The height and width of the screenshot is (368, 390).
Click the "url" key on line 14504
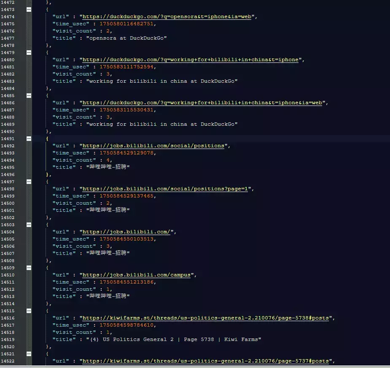(61, 232)
